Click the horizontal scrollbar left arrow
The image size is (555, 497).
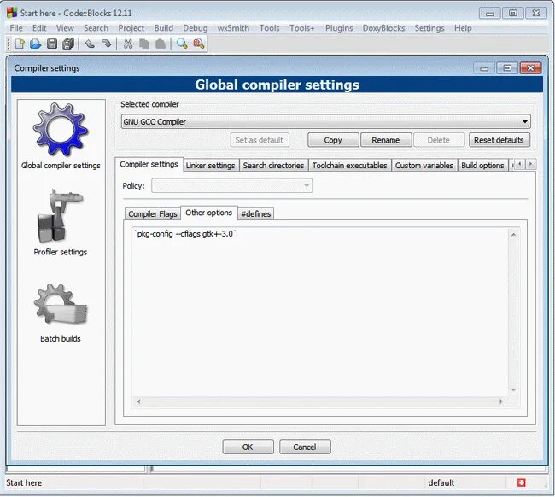point(138,401)
